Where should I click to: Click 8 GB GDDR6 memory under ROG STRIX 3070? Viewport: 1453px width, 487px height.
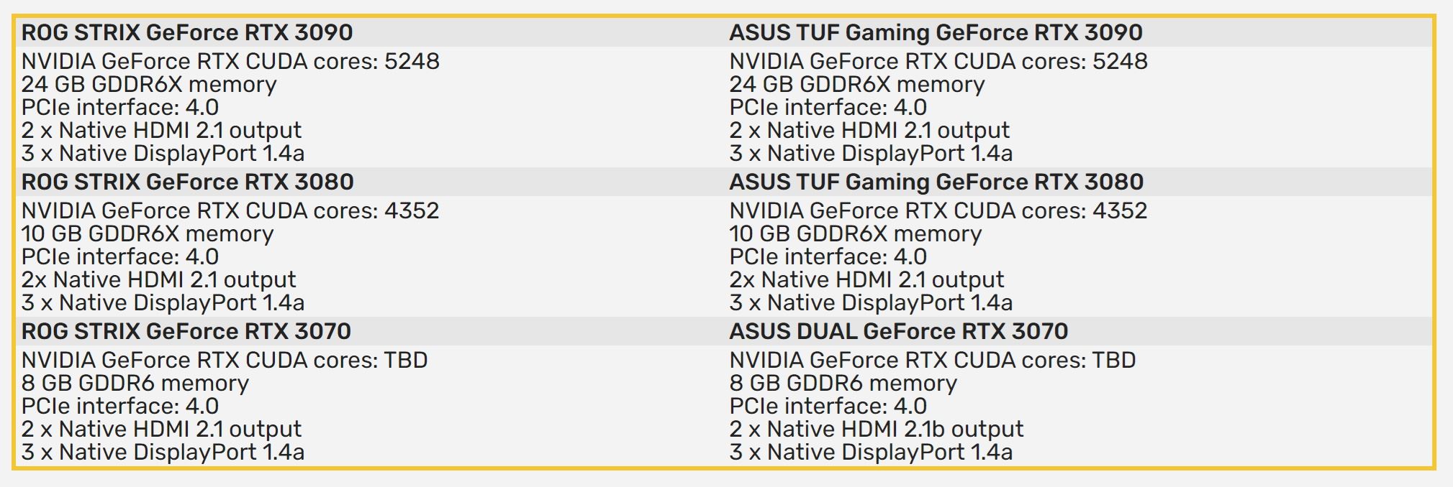click(x=135, y=384)
